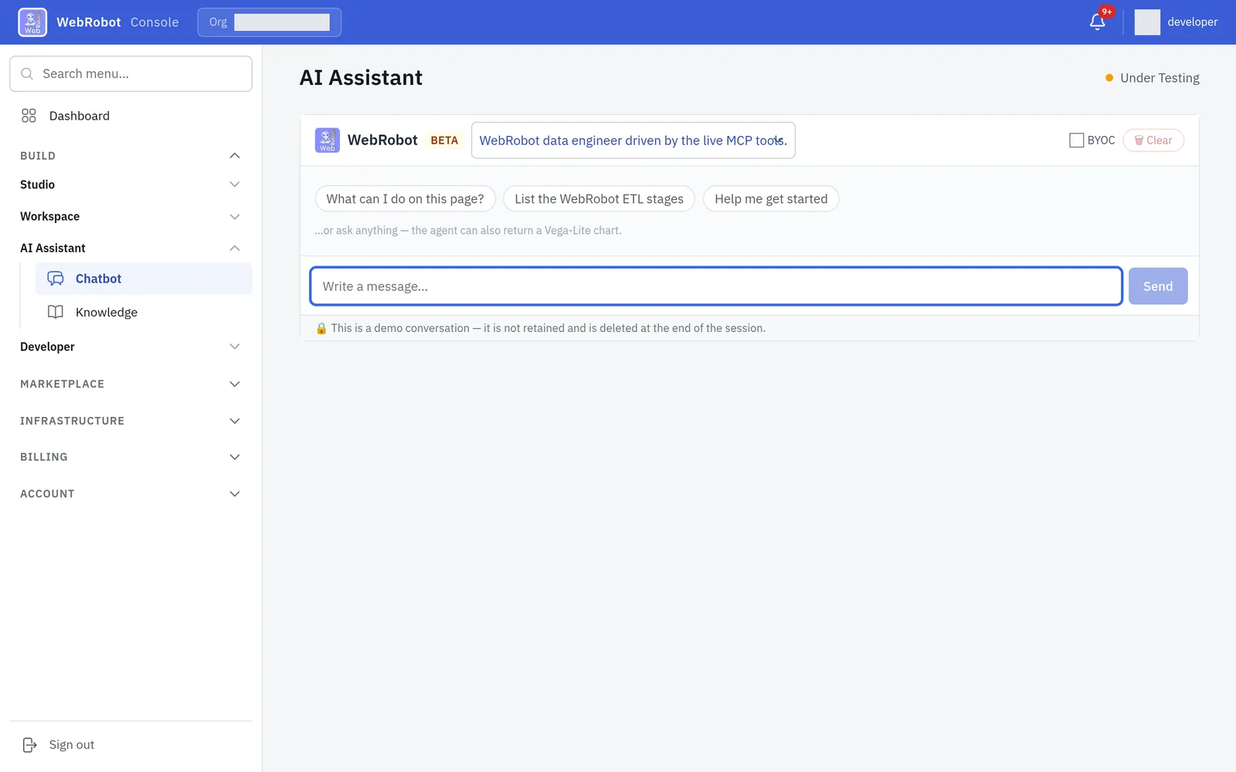This screenshot has height=772, width=1236.
Task: Focus the Write a message field
Action: (x=716, y=286)
